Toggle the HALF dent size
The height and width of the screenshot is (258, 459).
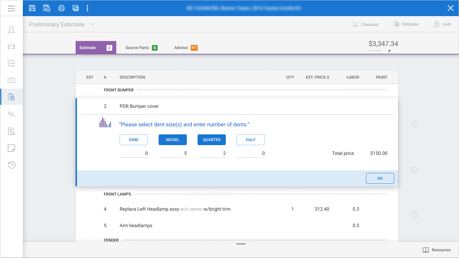(251, 140)
